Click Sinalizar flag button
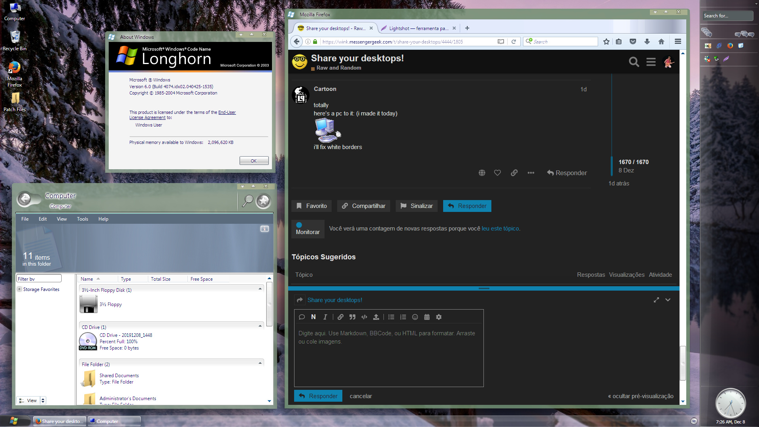This screenshot has height=427, width=759. tap(417, 206)
